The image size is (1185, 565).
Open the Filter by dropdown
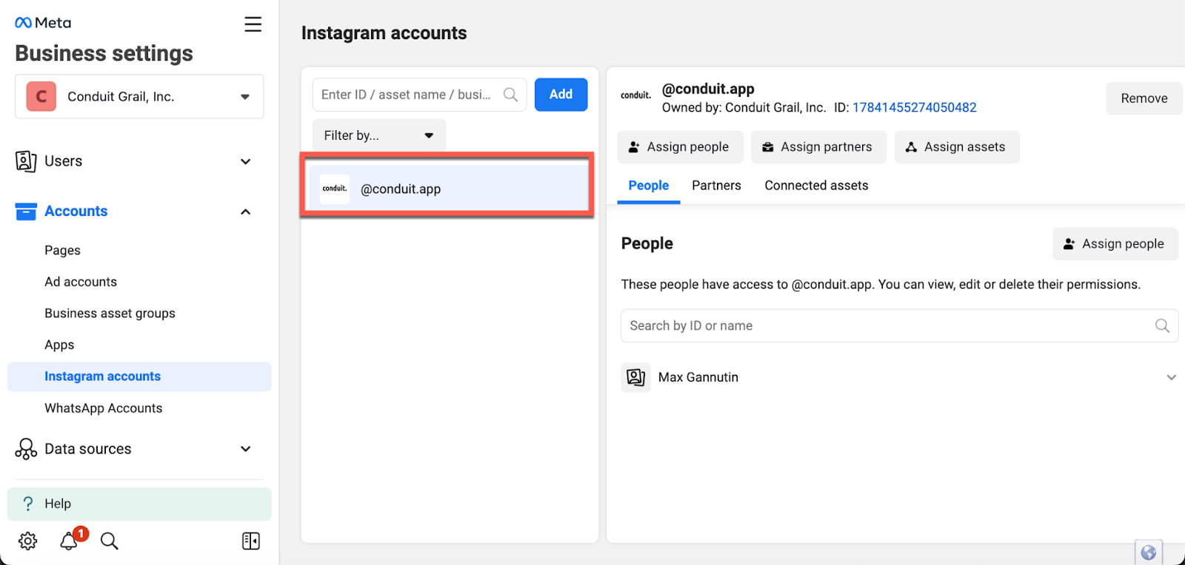[378, 135]
